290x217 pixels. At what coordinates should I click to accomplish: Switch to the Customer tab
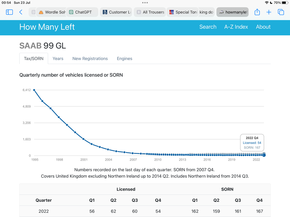(116, 12)
